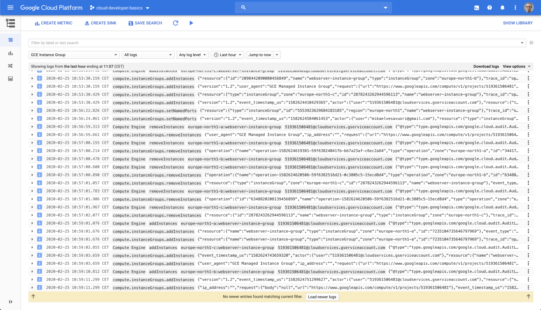Click info severity icon of 10:57:00.478 entry
This screenshot has height=310, width=541.
[39, 159]
